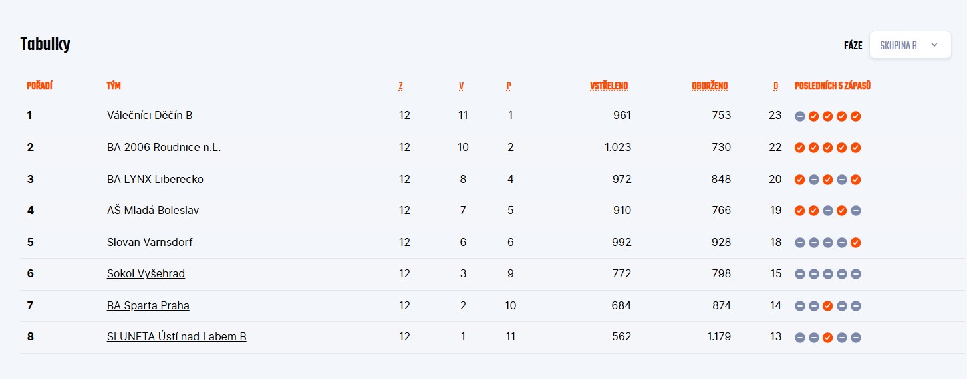Click the win checkmark in the SLUNETA Ústí nad Labem B row

click(828, 337)
